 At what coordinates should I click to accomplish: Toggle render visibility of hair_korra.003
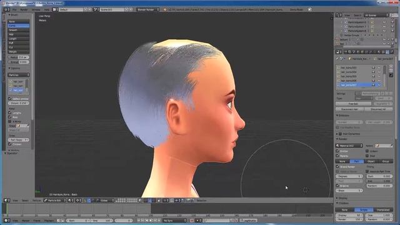[374, 68]
